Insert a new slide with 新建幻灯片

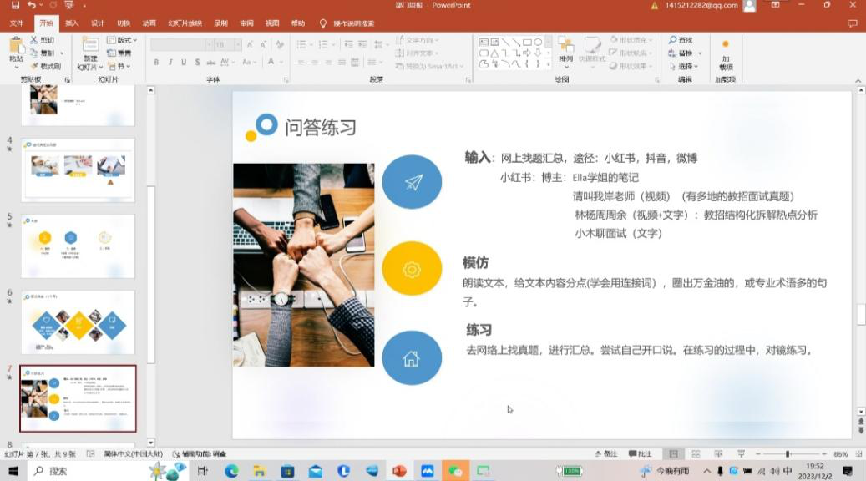[x=89, y=53]
